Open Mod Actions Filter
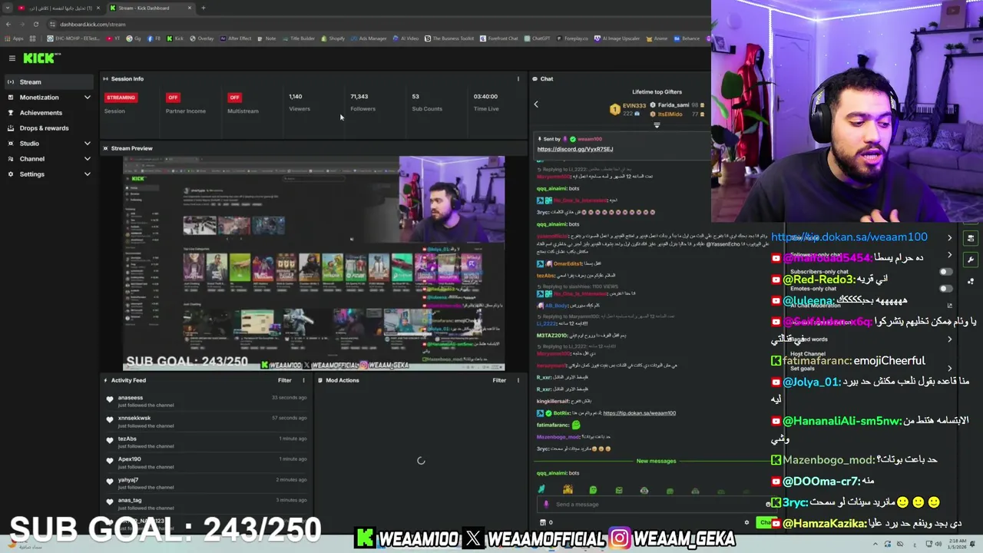This screenshot has height=553, width=983. (x=499, y=380)
